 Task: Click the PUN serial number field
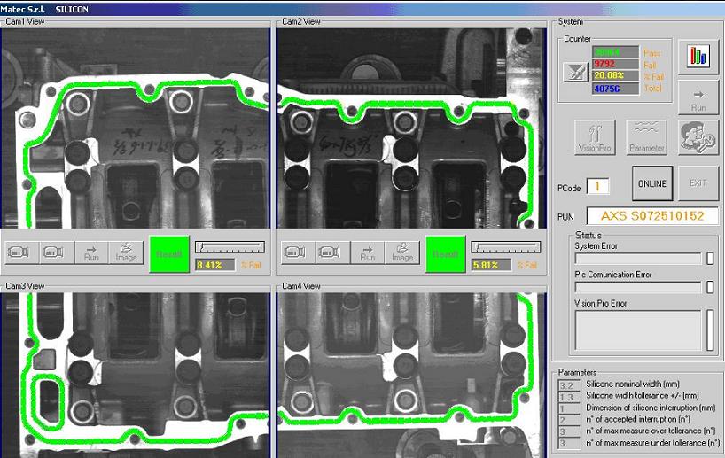click(651, 216)
